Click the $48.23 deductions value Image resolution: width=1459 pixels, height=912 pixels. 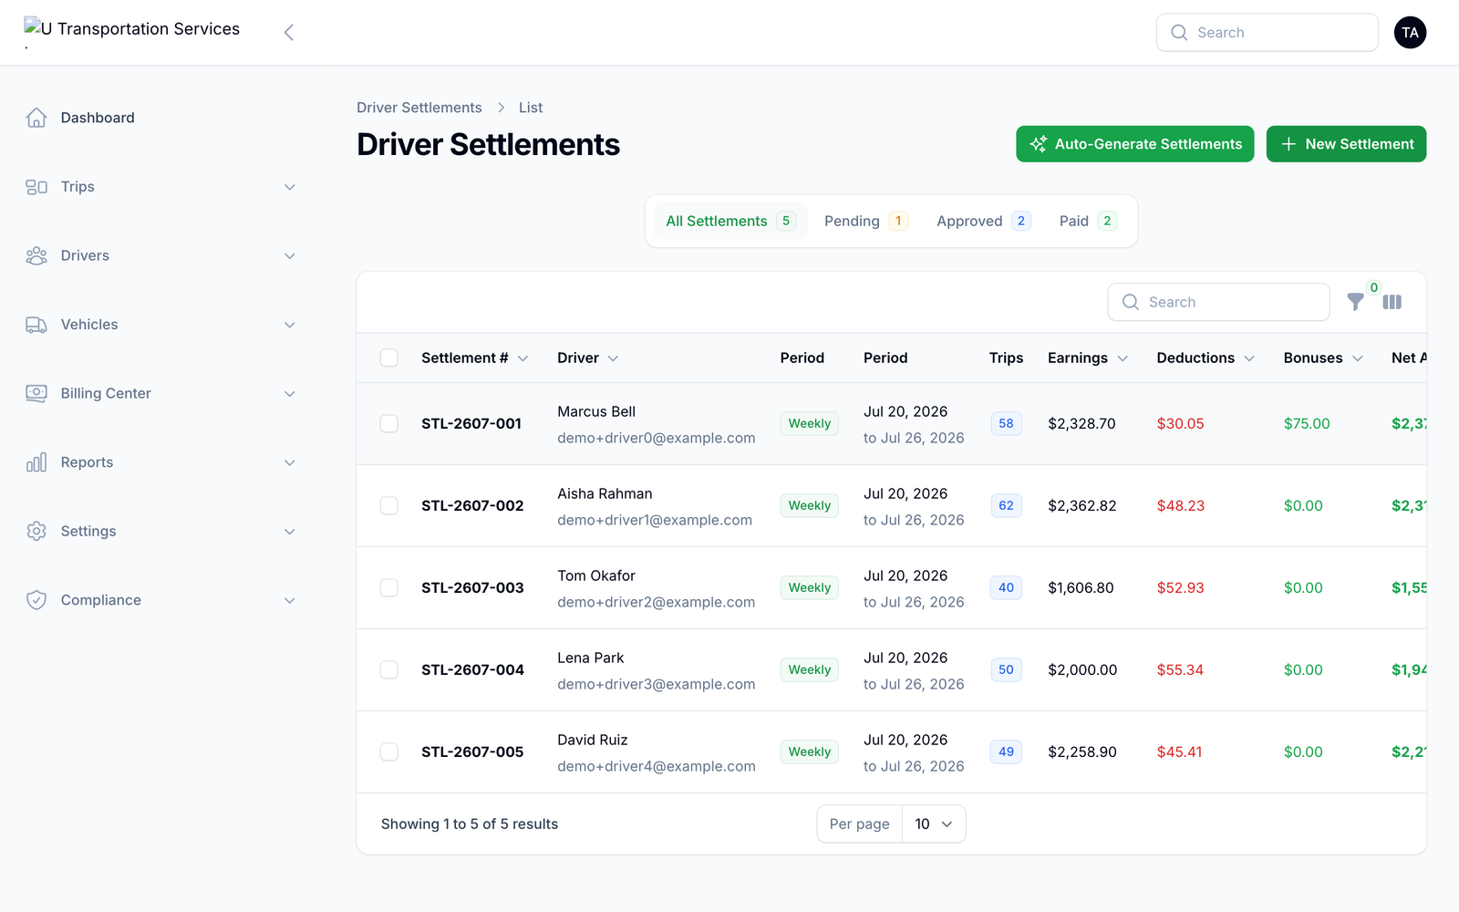click(1181, 505)
